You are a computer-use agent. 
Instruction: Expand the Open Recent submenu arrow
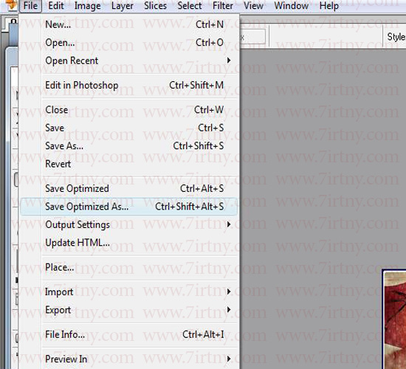(x=229, y=61)
